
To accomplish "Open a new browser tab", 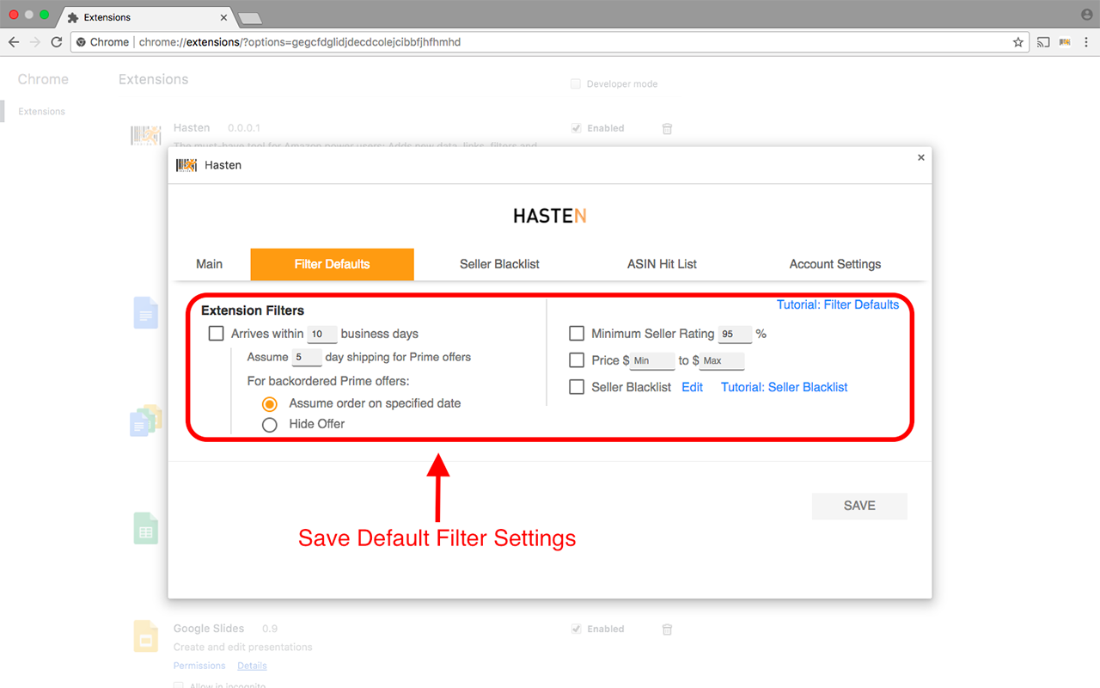I will coord(250,18).
